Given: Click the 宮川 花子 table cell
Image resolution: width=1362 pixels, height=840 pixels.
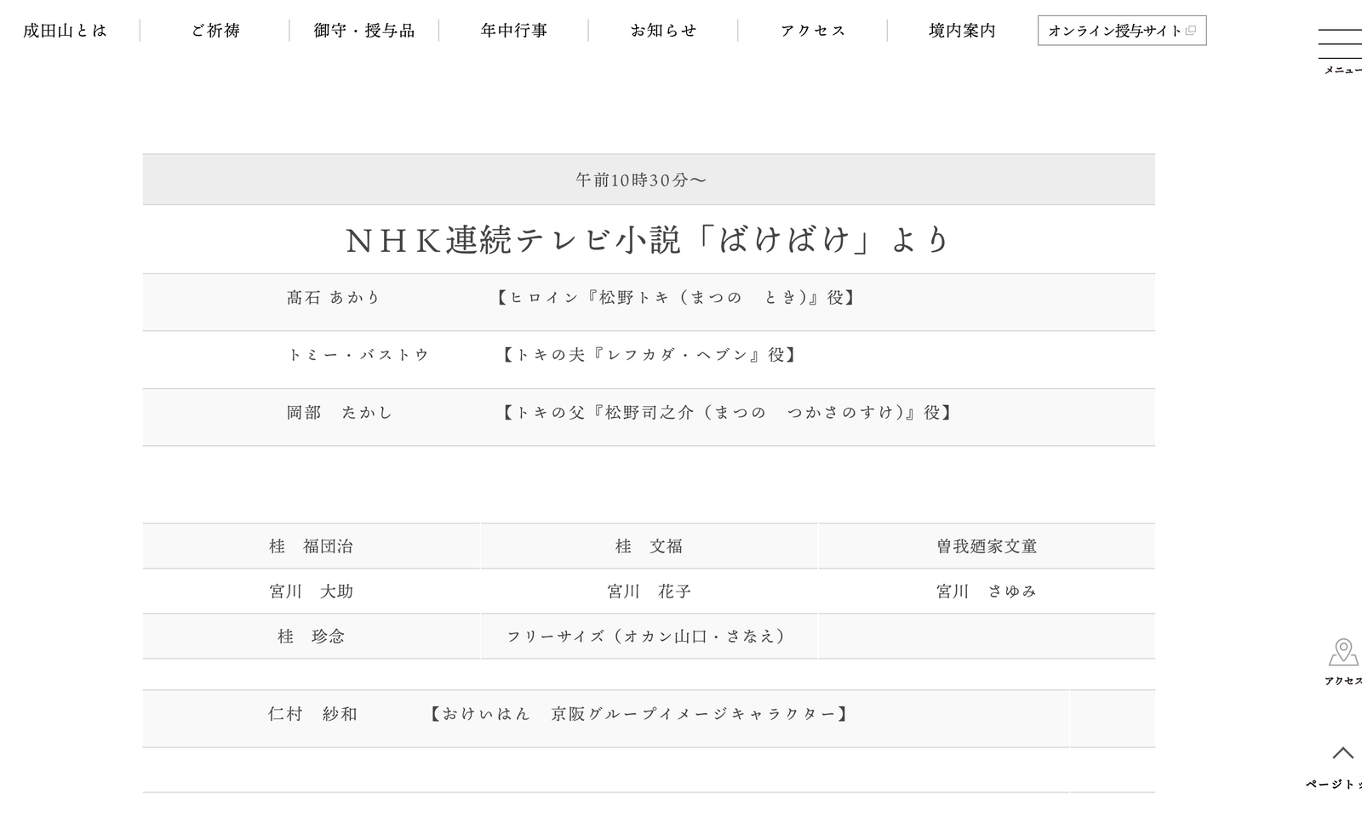Looking at the screenshot, I should 649,591.
